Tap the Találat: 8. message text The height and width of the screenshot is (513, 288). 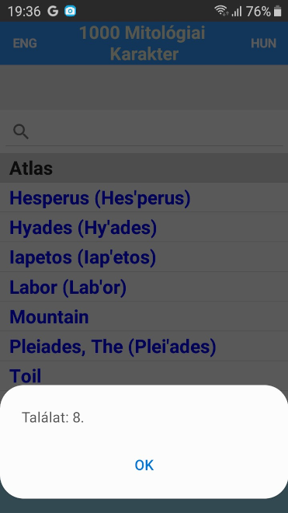pyautogui.click(x=53, y=417)
